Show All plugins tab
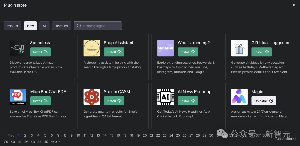 [44, 26]
